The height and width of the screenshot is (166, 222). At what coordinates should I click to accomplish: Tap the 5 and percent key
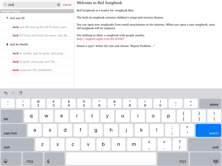pyautogui.click(x=84, y=103)
